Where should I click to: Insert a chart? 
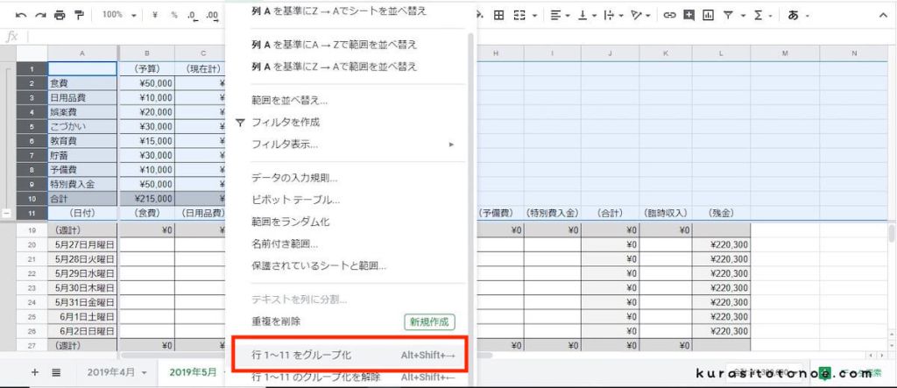coord(708,16)
